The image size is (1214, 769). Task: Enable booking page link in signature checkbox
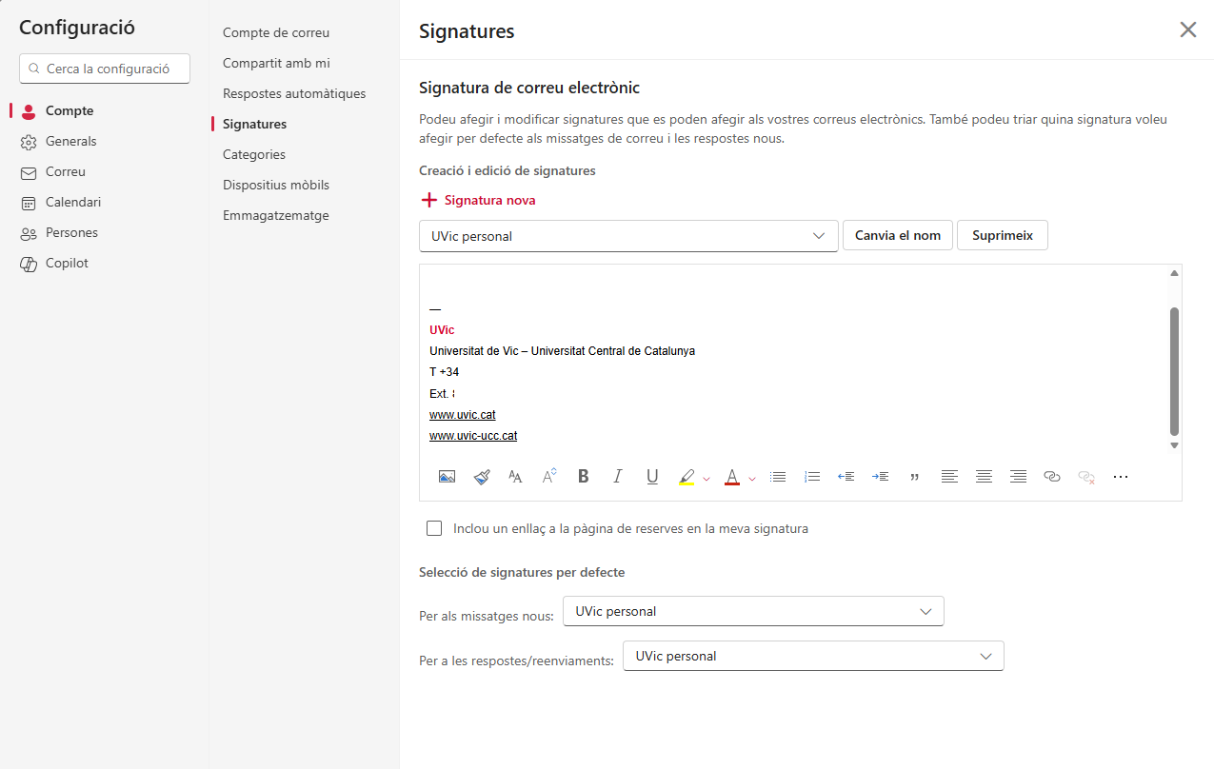pyautogui.click(x=434, y=528)
